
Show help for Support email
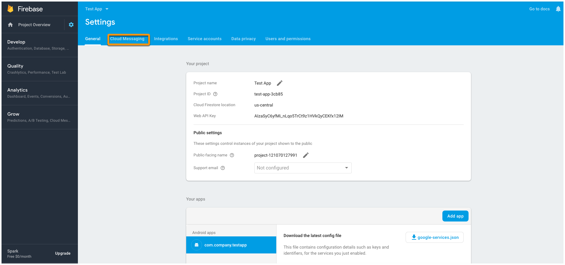(x=223, y=168)
